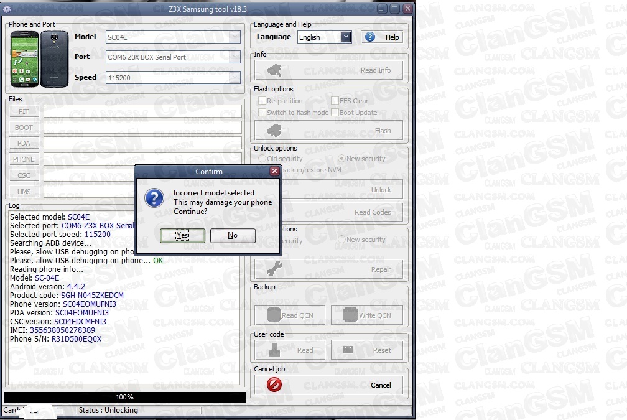
Task: Click No in the Confirm dialog
Action: [x=233, y=235]
